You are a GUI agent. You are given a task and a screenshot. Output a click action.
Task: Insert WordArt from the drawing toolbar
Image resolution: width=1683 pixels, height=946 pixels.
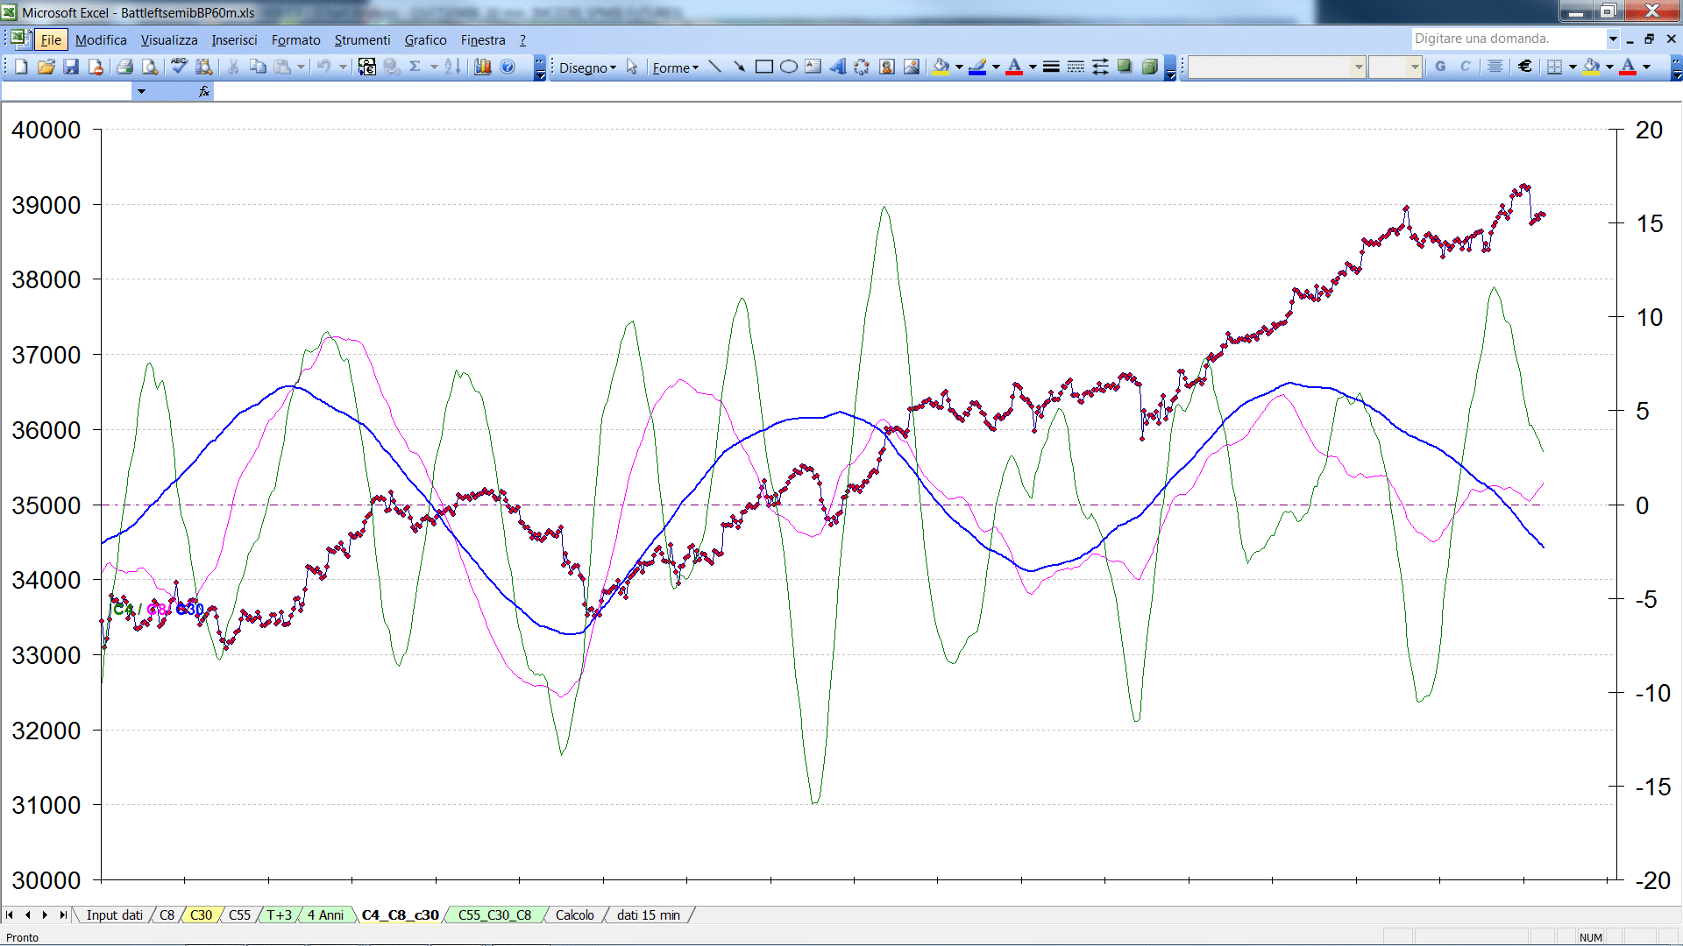837,67
